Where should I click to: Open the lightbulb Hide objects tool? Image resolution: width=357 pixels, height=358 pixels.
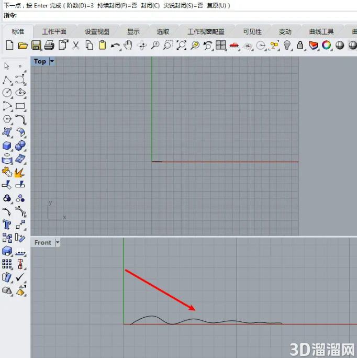[x=287, y=45]
